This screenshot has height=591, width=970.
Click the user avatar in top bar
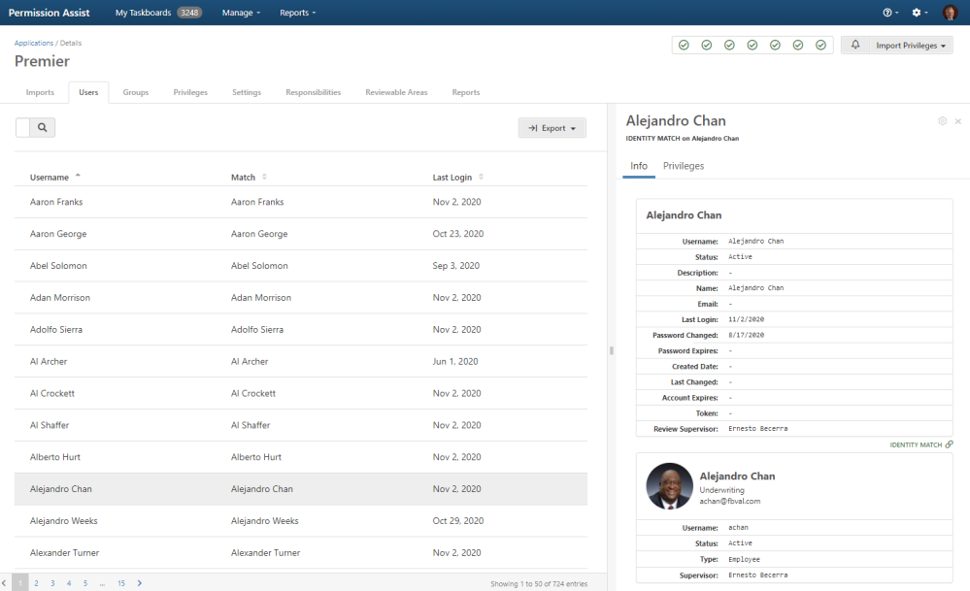[x=950, y=13]
